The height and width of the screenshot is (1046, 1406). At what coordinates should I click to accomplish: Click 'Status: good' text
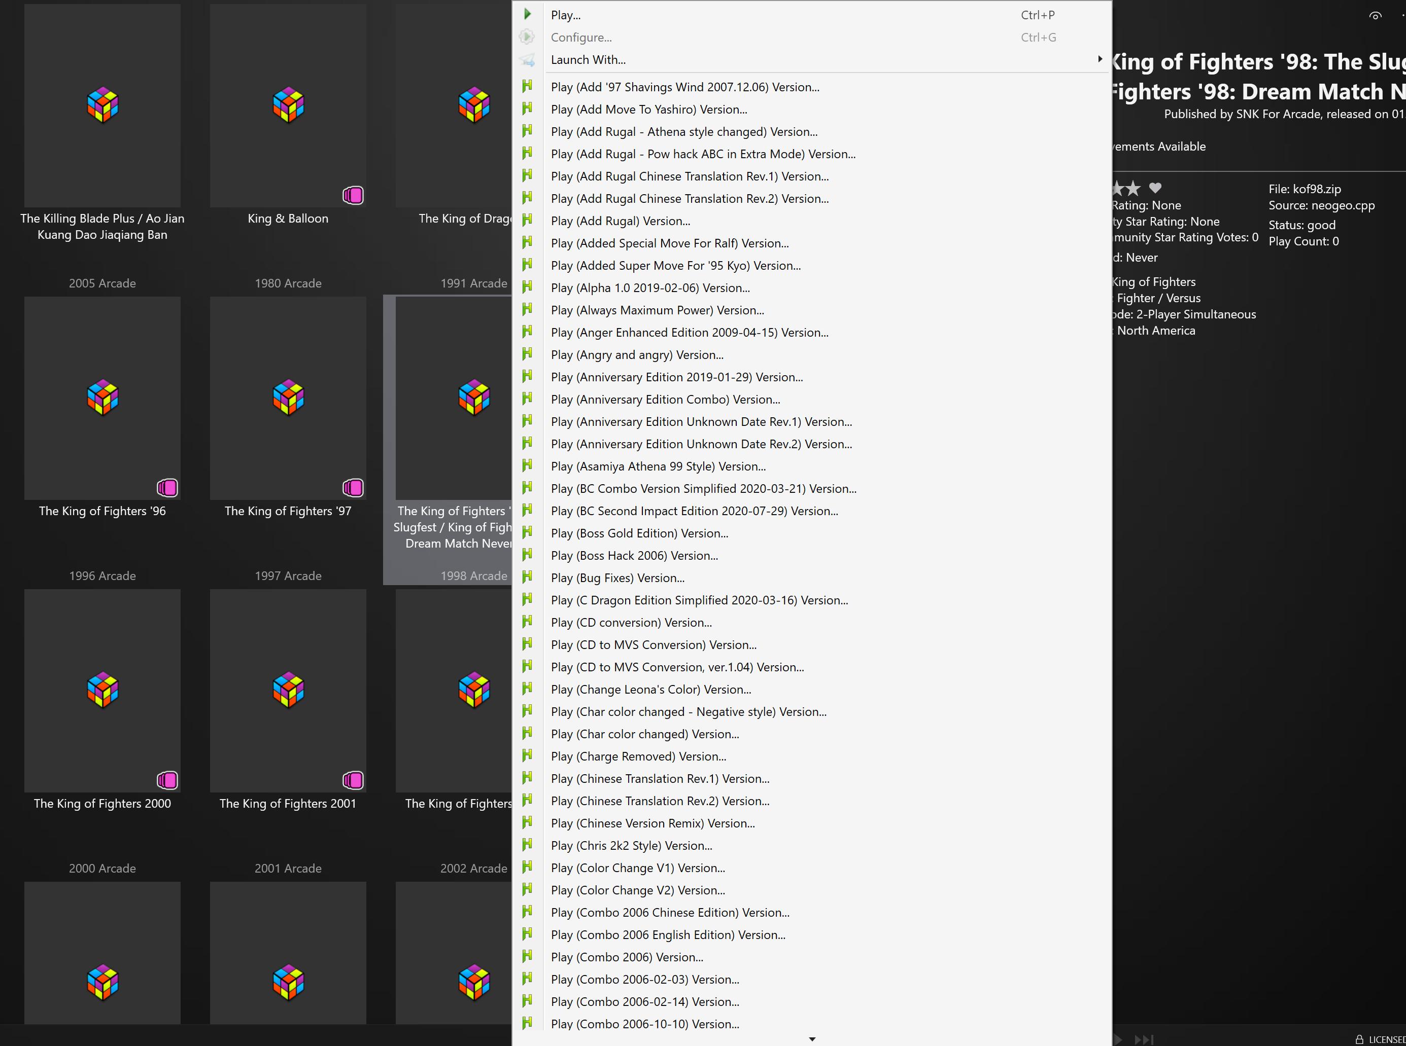[x=1302, y=225]
